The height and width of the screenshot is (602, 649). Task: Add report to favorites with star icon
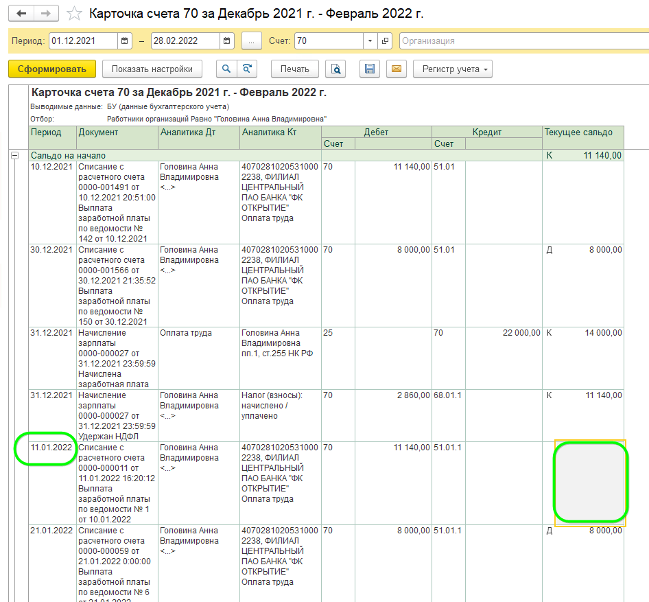(75, 14)
